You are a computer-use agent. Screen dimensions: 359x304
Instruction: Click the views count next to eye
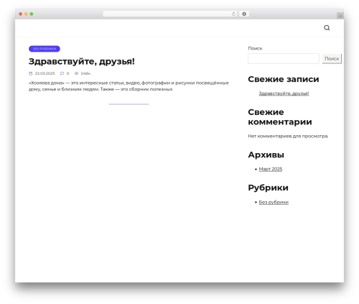click(x=85, y=73)
